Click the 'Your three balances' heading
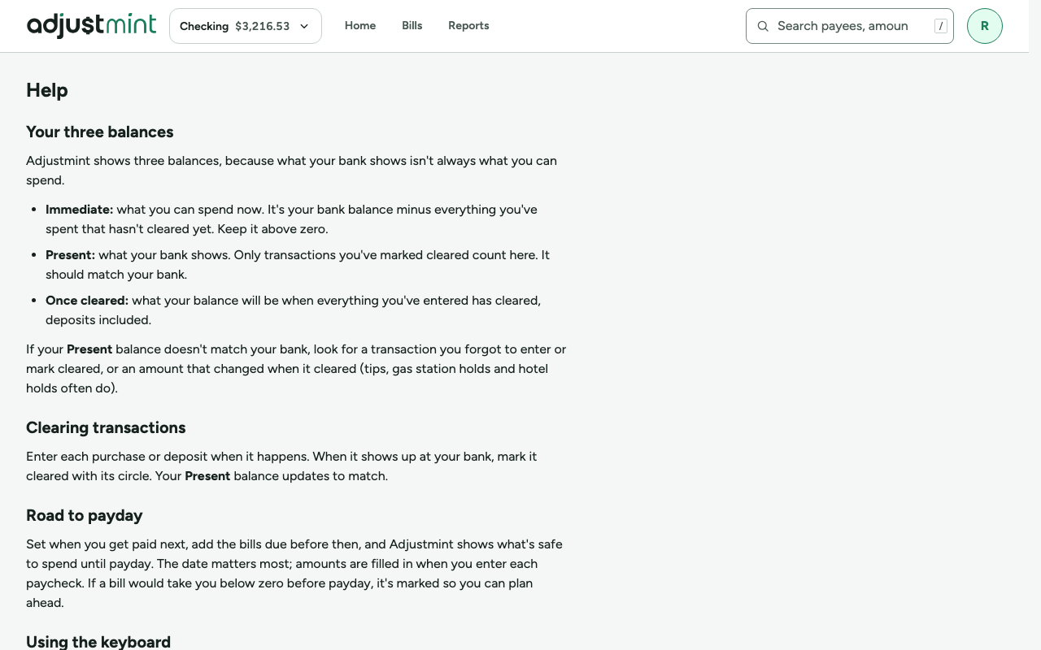 (100, 132)
